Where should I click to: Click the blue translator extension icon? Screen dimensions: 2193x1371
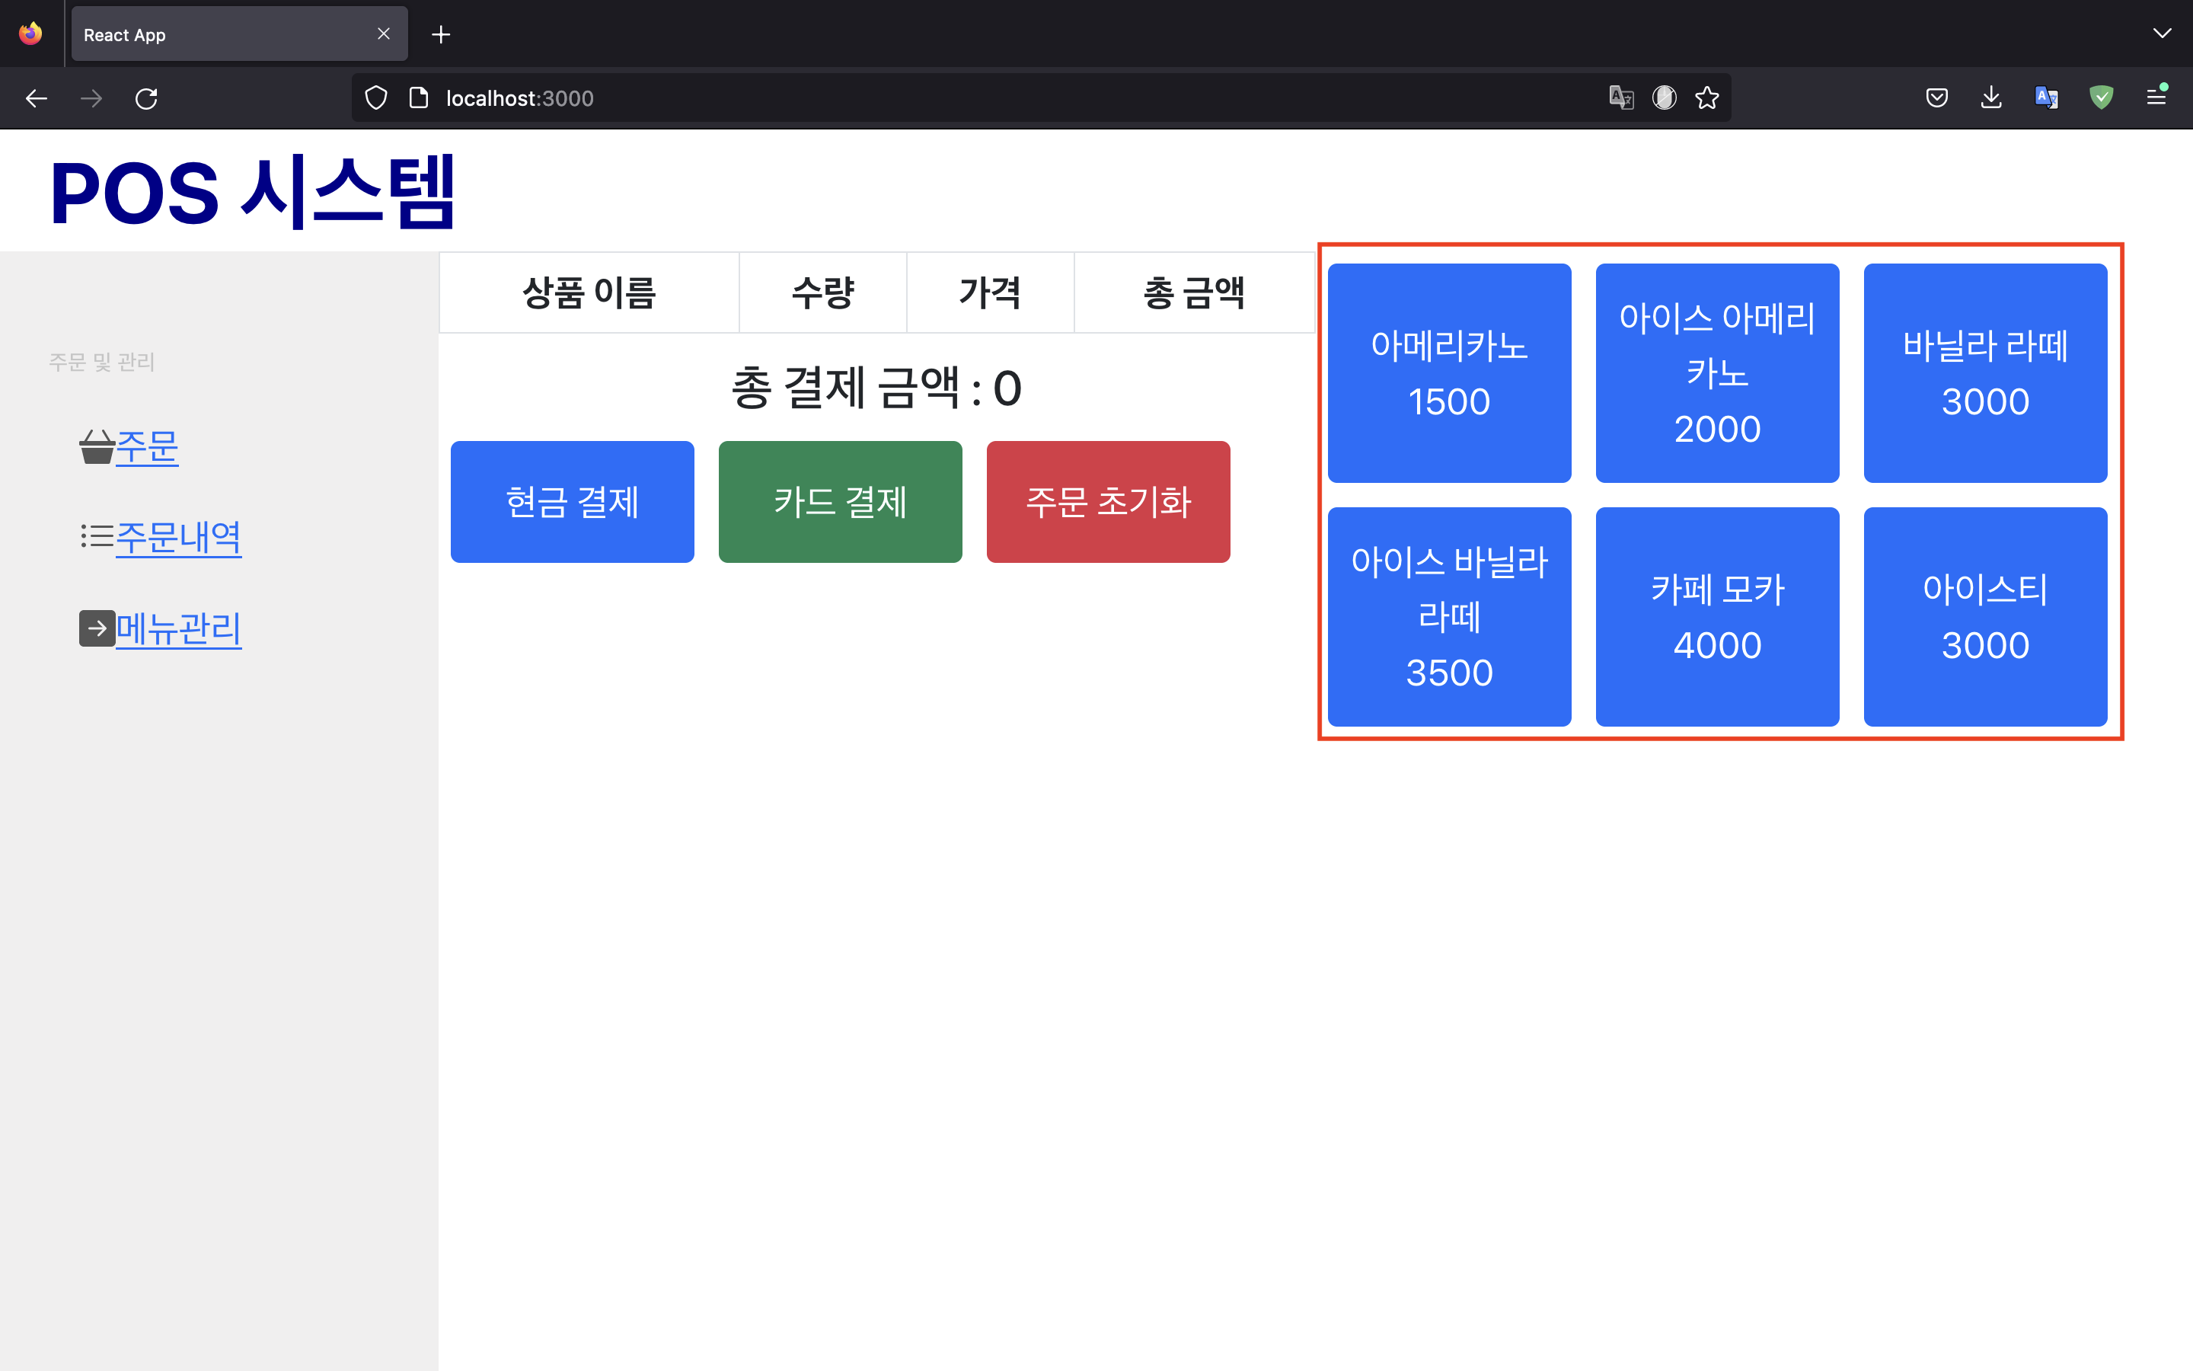pos(2046,98)
